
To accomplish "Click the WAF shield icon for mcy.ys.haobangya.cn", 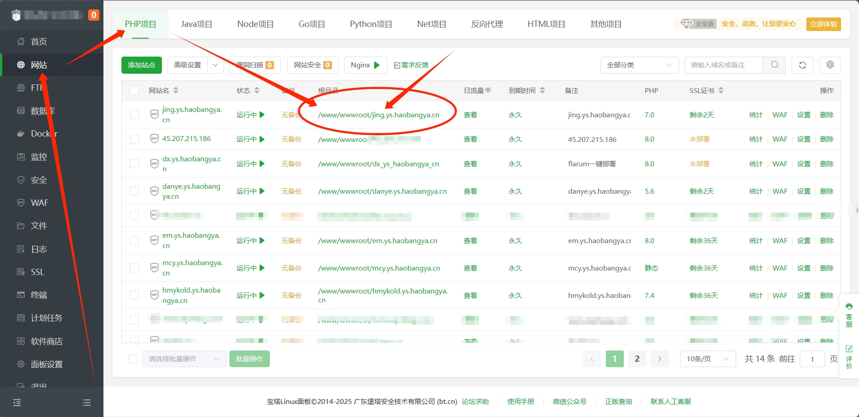I will [154, 268].
